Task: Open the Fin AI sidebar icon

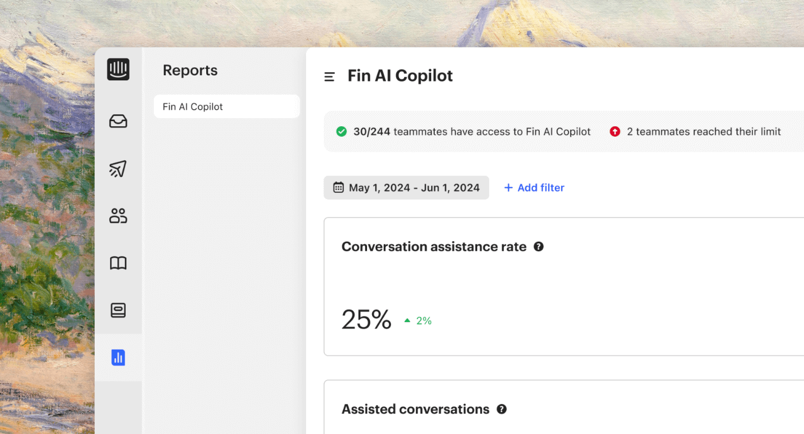Action: 118,311
